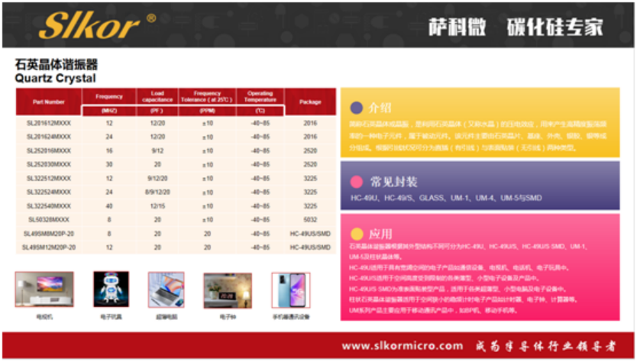
Task: Select the laptop computer thumbnail
Action: [167, 289]
